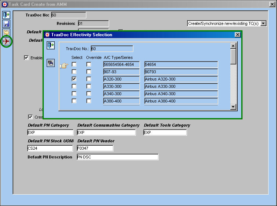Click the scrollbar thumb in Effectivity list
Viewport: 277px width, 206px height.
(x=233, y=56)
